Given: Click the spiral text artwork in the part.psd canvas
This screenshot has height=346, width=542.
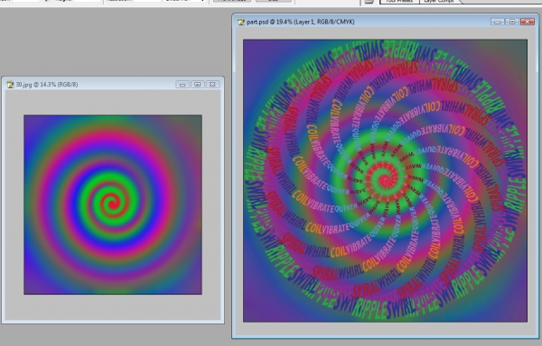Looking at the screenshot, I should click(x=385, y=180).
